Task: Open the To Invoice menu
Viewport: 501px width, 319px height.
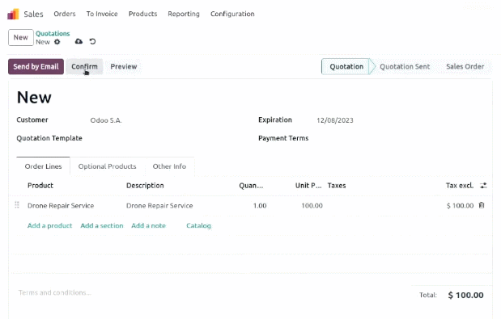Action: [102, 14]
